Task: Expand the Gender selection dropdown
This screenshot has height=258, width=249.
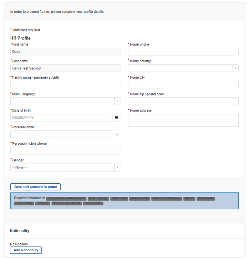Action: (x=118, y=167)
